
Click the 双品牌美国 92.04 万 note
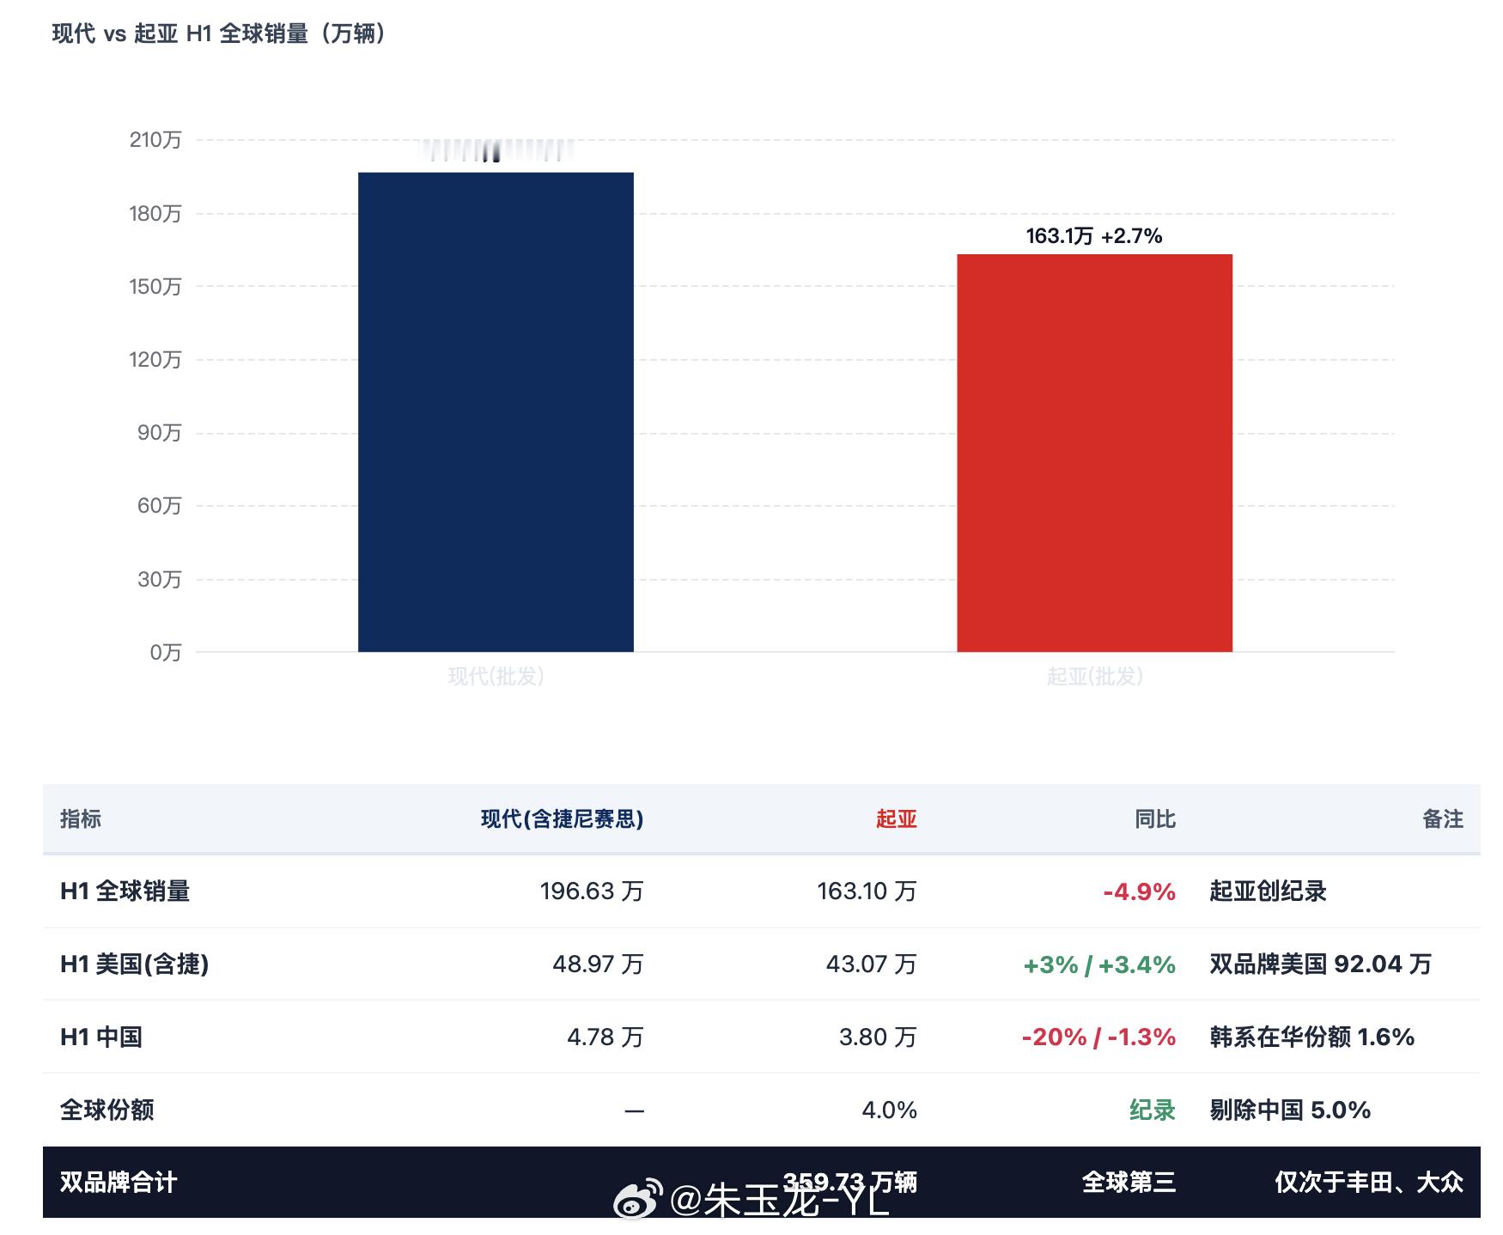(1321, 964)
